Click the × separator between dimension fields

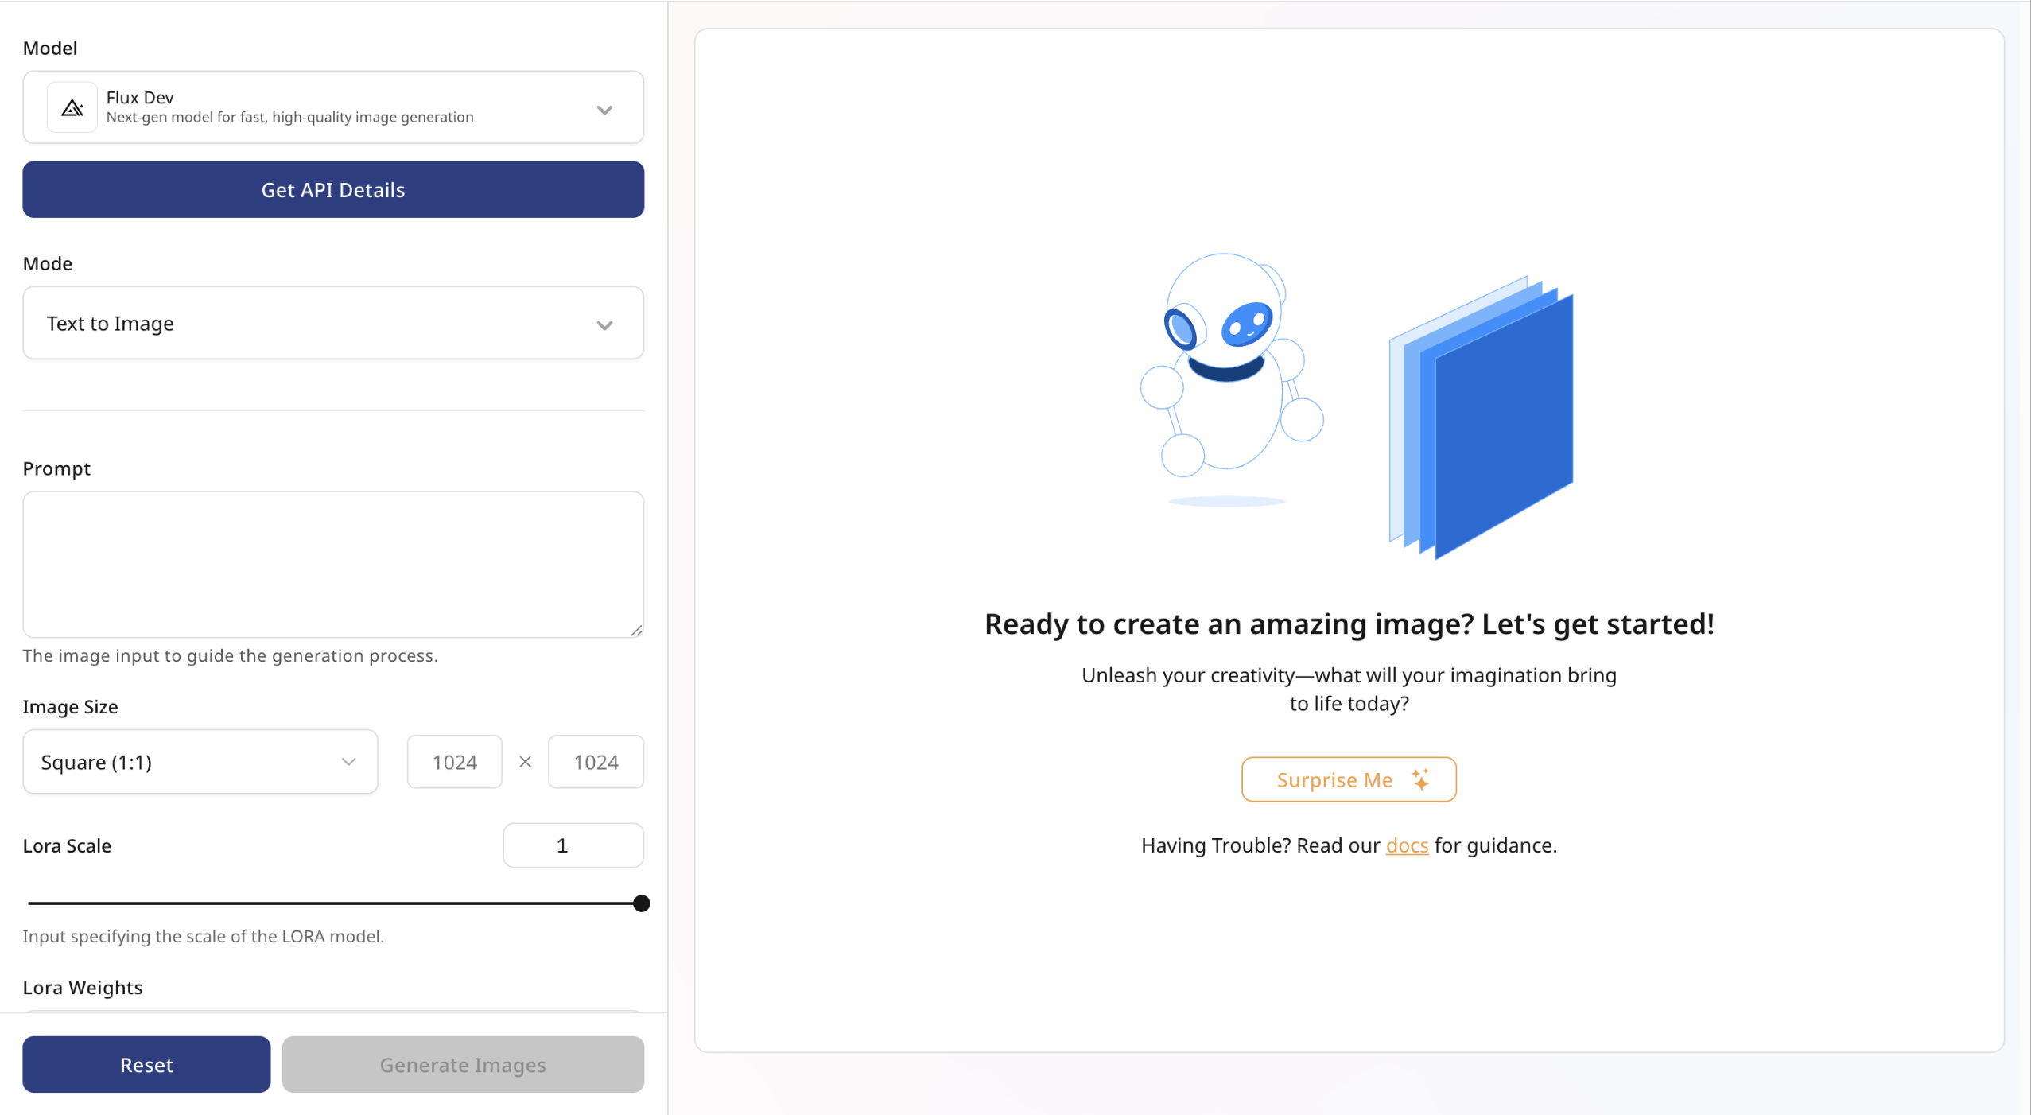524,762
